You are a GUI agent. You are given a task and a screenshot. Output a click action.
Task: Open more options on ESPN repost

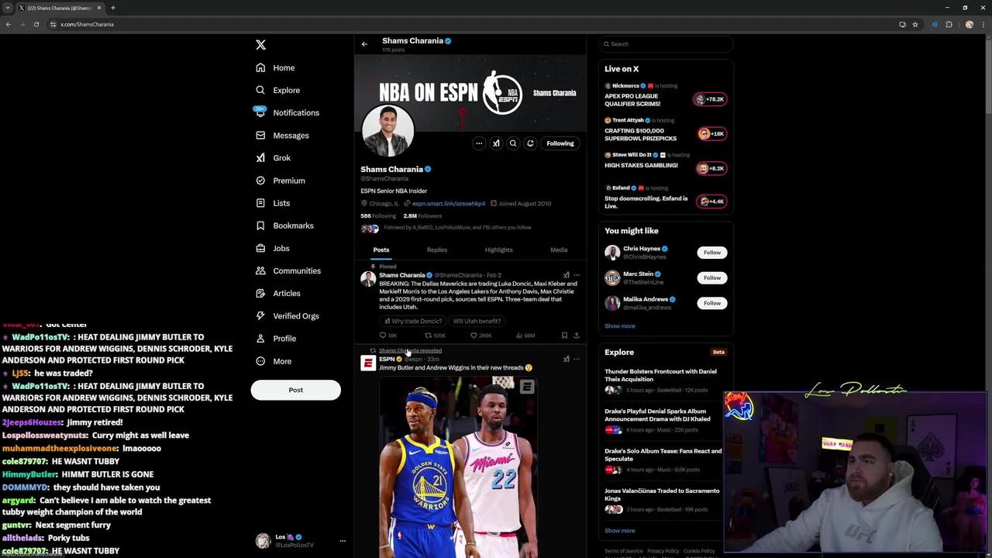coord(576,359)
